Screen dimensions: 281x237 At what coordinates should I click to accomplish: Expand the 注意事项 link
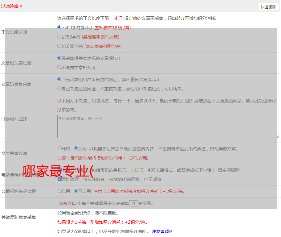pos(162,231)
